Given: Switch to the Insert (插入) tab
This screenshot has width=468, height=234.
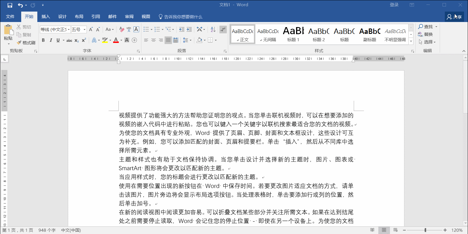Looking at the screenshot, I should [x=46, y=17].
